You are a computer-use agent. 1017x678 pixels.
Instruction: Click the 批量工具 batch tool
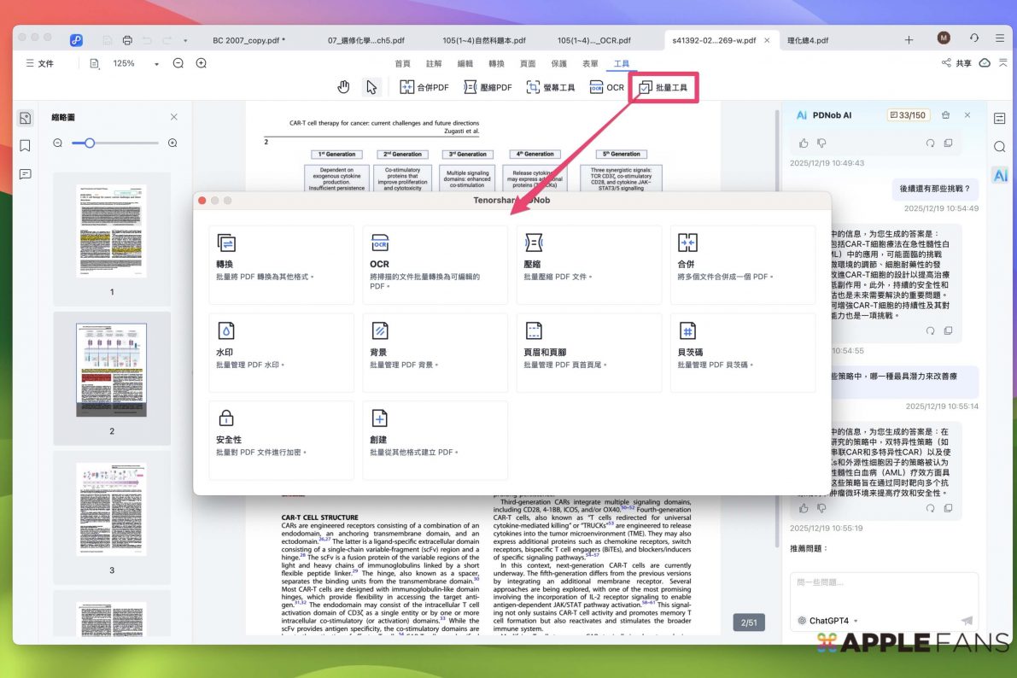click(663, 87)
